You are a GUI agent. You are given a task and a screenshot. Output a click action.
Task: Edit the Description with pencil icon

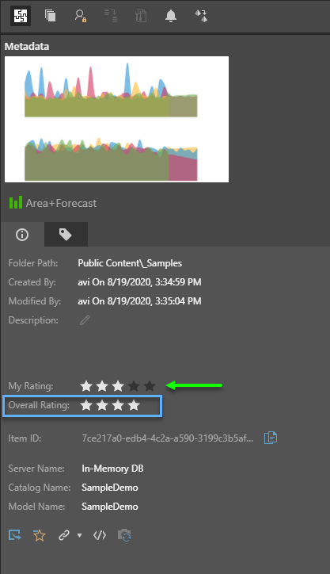point(85,320)
